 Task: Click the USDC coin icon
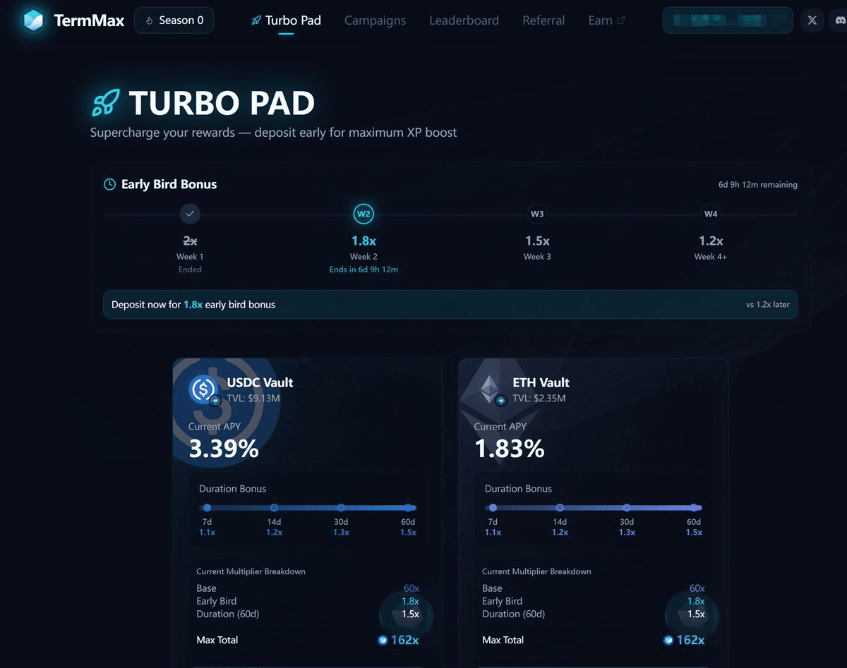click(203, 389)
